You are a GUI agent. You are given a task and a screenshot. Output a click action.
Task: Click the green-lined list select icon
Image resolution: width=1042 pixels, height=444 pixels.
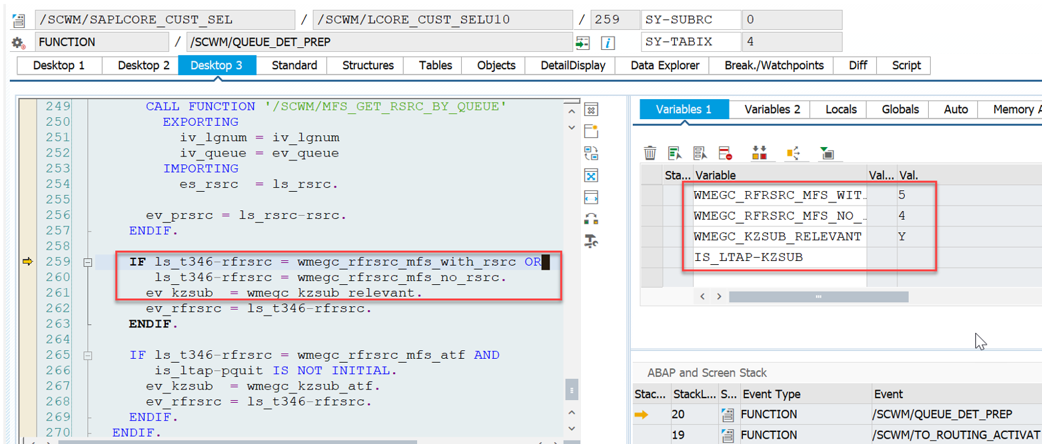point(675,153)
